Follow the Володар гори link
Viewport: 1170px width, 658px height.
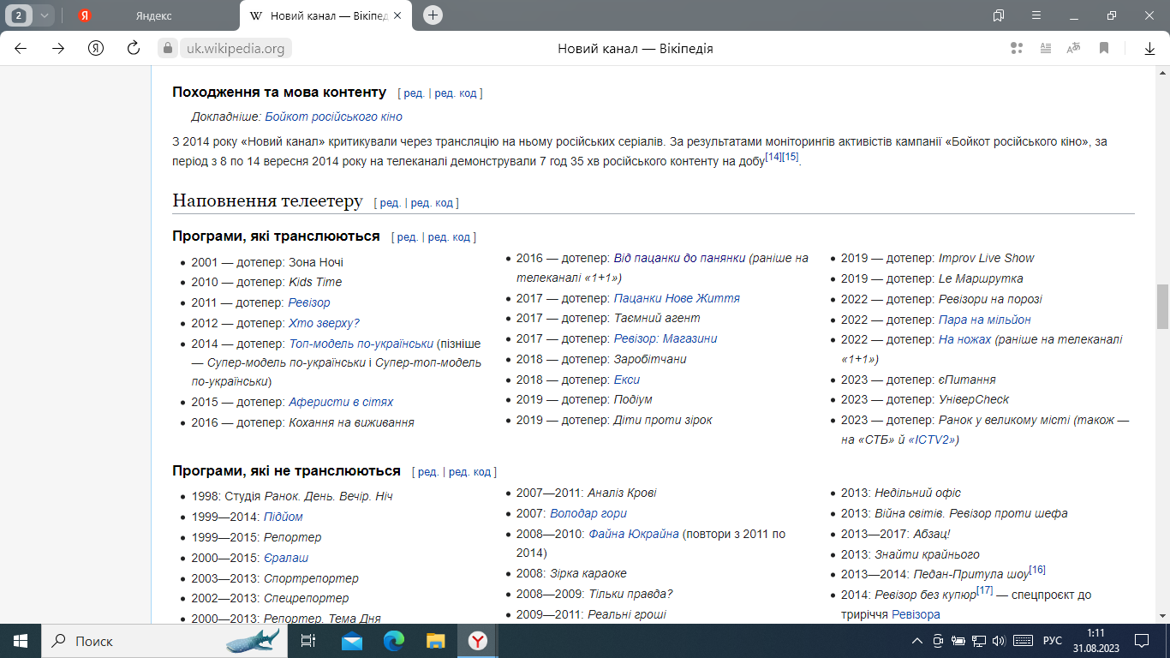[x=588, y=513]
